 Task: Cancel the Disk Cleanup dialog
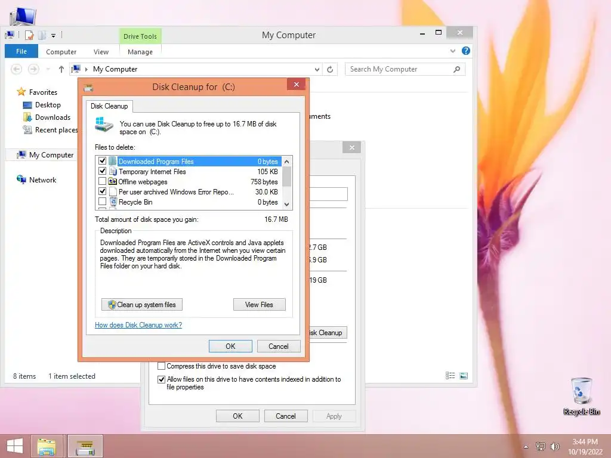pyautogui.click(x=279, y=346)
